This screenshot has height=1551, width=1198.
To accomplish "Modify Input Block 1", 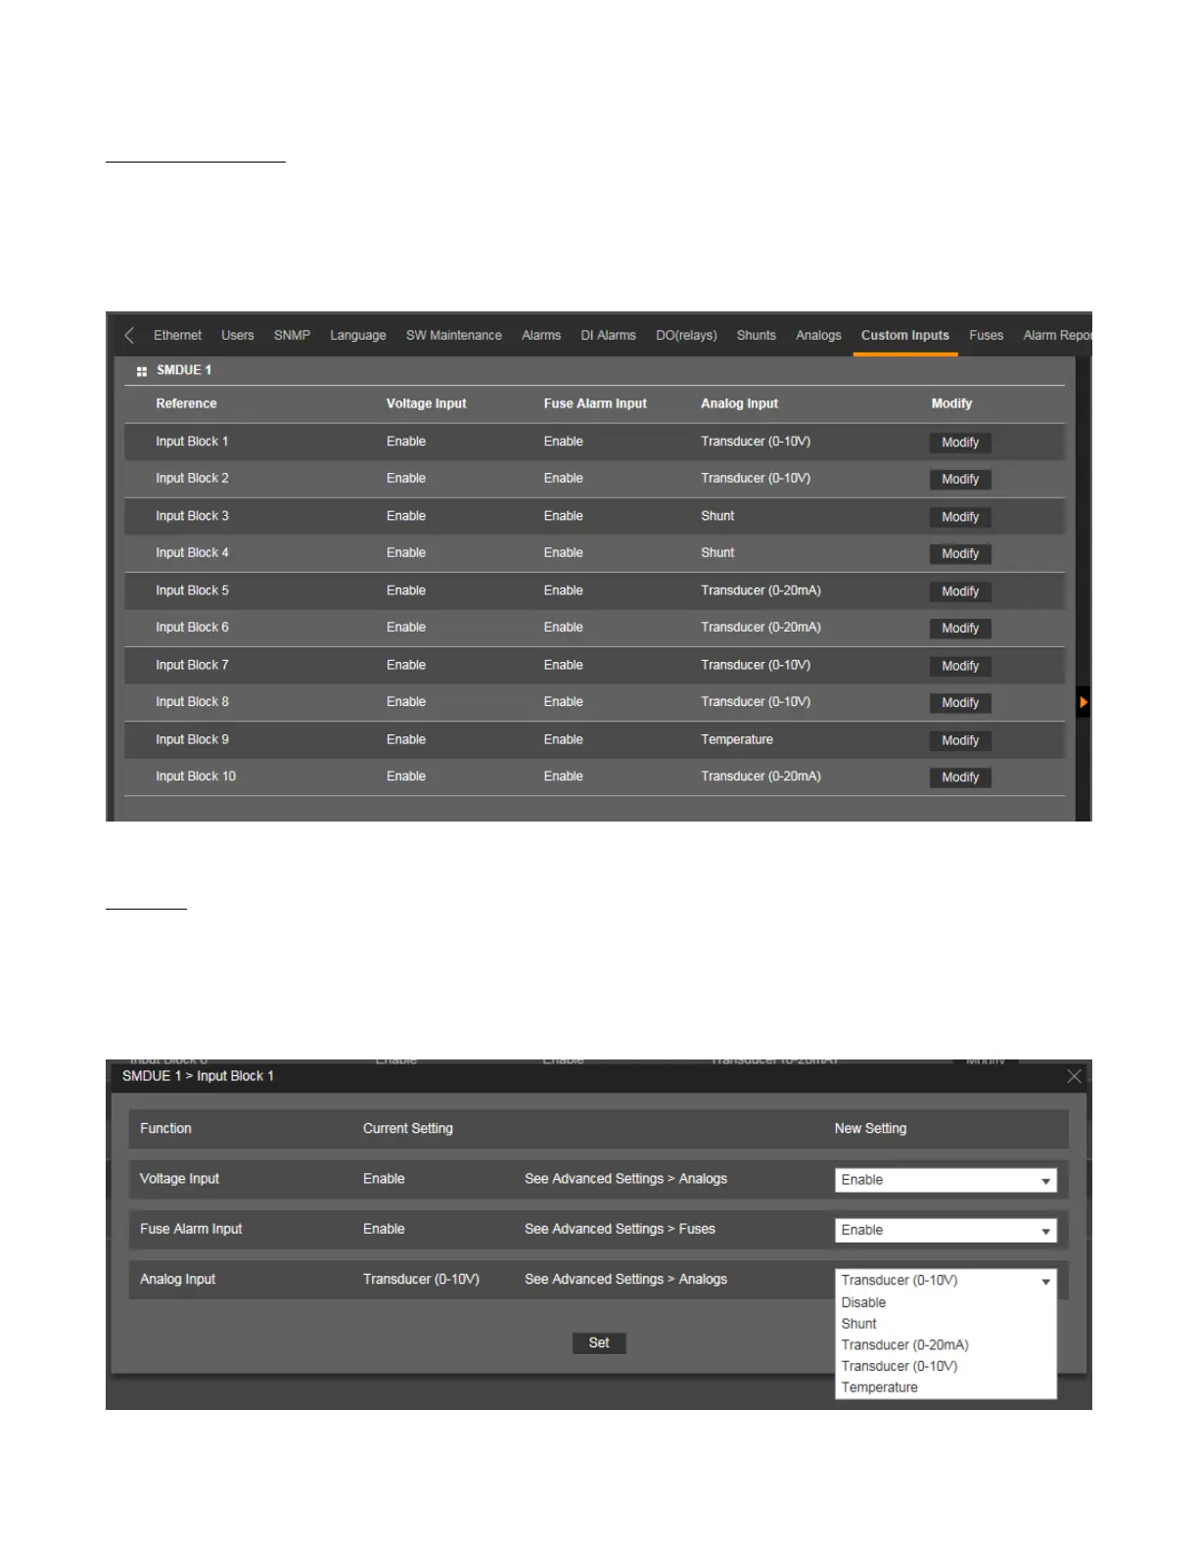I will [960, 443].
